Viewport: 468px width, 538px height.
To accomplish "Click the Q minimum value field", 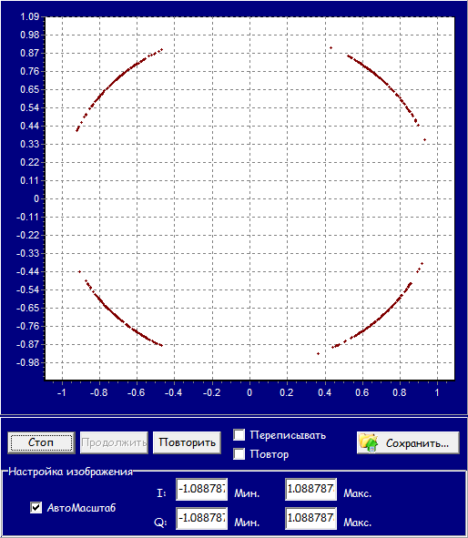I will coord(202,518).
